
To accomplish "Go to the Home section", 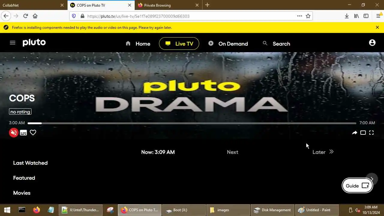I will 138,43.
